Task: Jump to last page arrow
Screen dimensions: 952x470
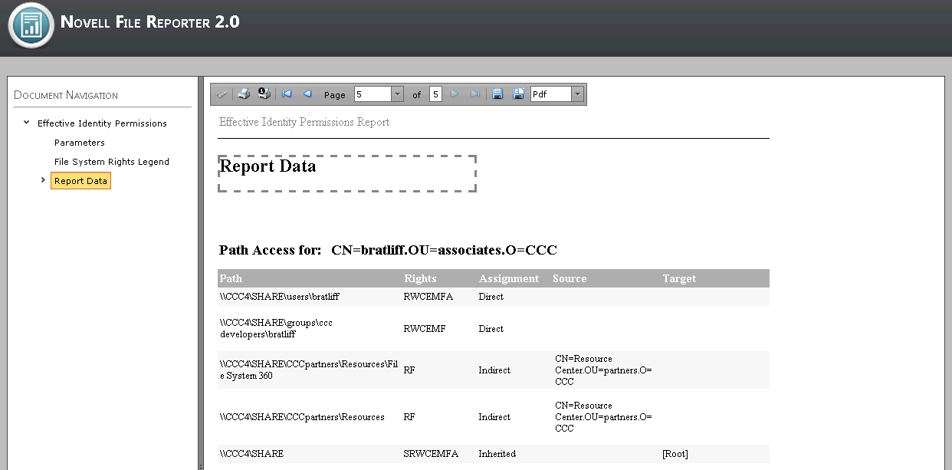Action: (x=475, y=94)
